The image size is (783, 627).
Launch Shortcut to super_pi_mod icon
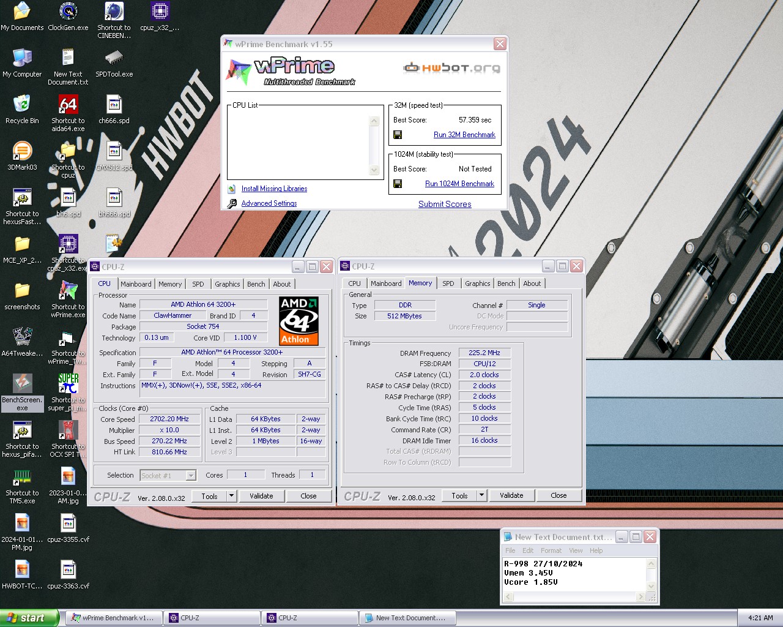pyautogui.click(x=68, y=392)
